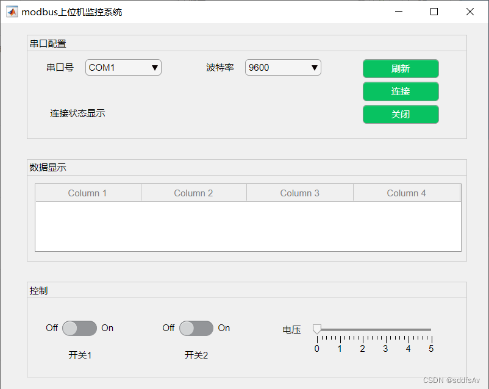Click the 关闭 close-port button
The image size is (489, 389).
pyautogui.click(x=401, y=114)
